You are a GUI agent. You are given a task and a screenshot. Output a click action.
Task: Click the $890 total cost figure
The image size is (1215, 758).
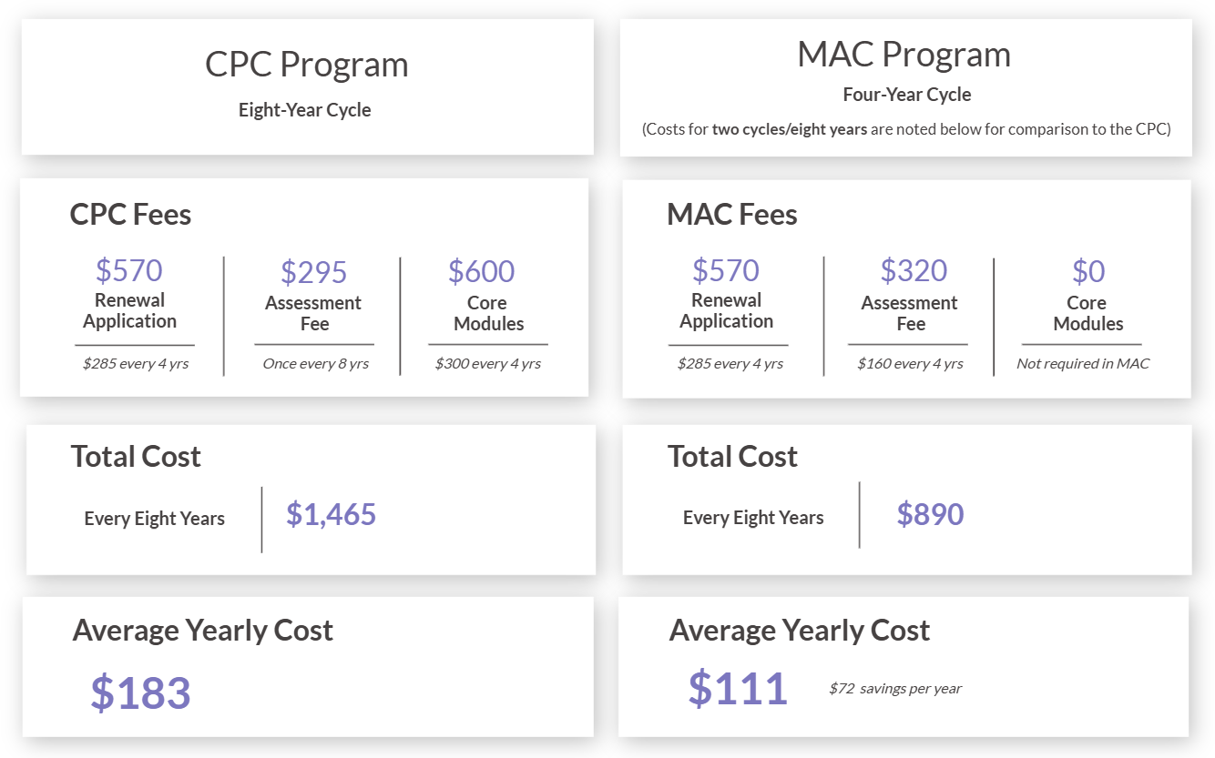[x=930, y=515]
